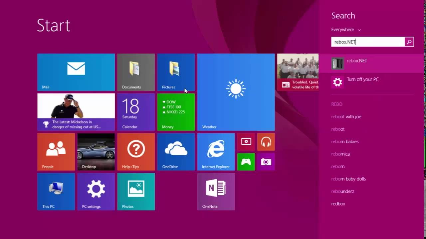Open the People tile
The height and width of the screenshot is (239, 426).
click(x=56, y=152)
